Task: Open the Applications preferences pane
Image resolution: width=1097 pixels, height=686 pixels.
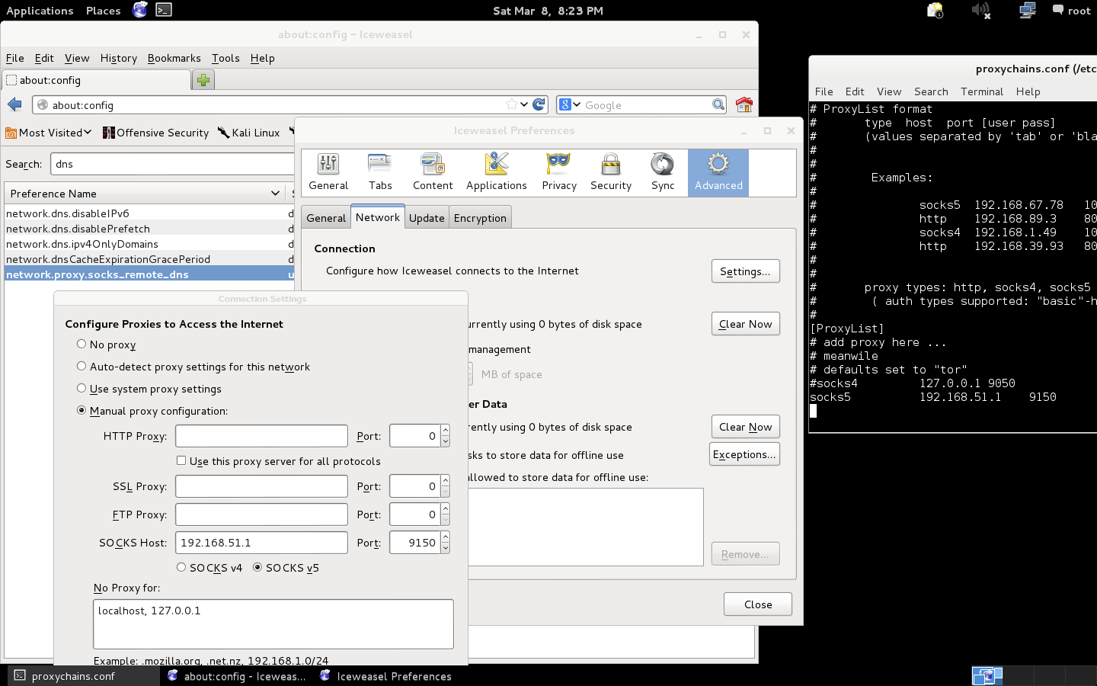Action: coord(497,172)
